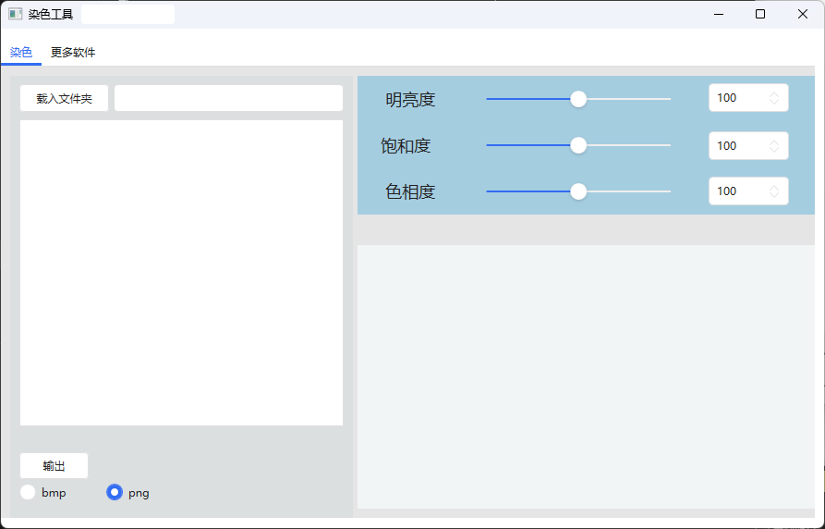Viewport: 825px width, 529px height.
Task: Click the 染色工具 app icon in the title bar
Action: pyautogui.click(x=16, y=14)
